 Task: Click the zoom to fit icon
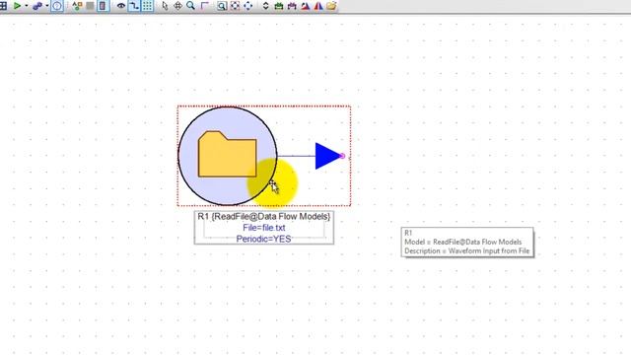[x=235, y=6]
